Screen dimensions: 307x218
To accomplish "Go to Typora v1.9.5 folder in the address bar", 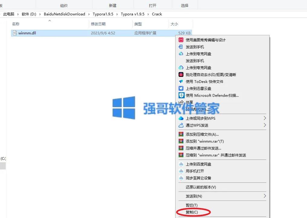I will coord(133,14).
